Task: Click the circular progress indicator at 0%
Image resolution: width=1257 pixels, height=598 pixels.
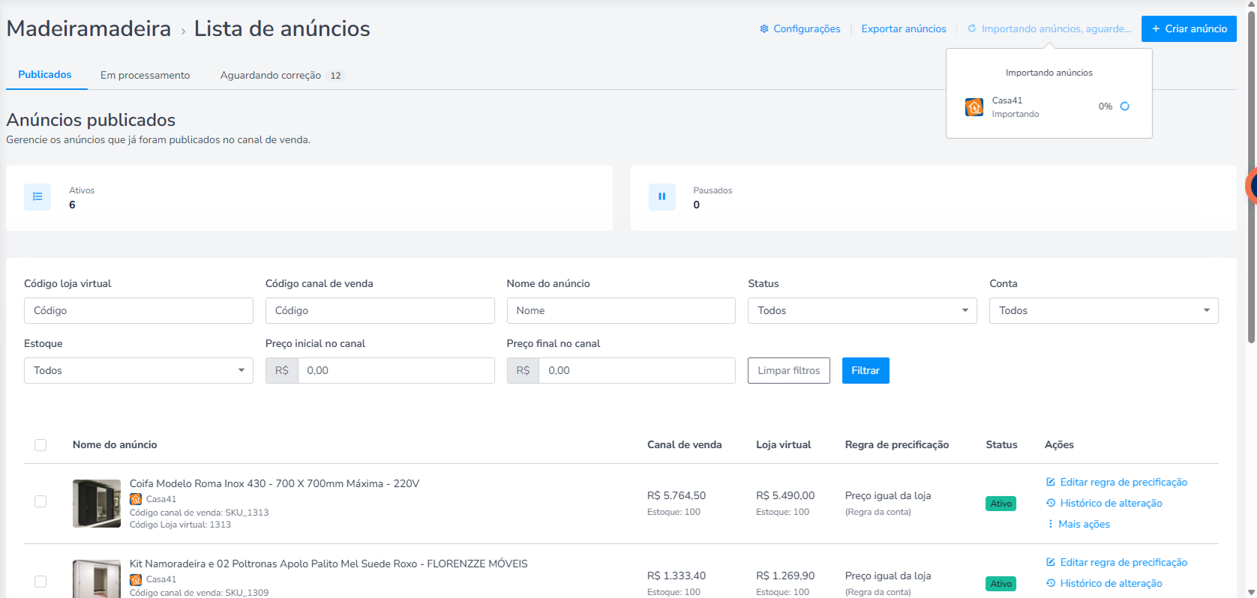Action: [1124, 106]
